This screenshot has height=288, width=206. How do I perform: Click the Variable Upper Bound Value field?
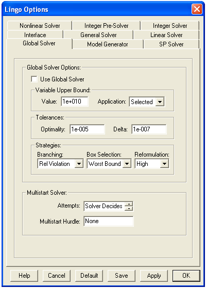[75, 101]
